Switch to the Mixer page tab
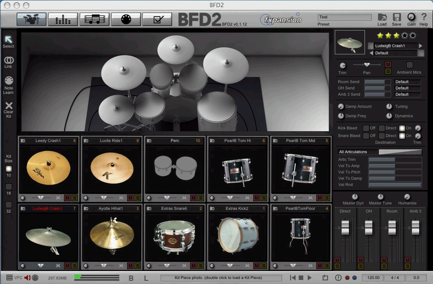The height and width of the screenshot is (284, 433). click(63, 19)
